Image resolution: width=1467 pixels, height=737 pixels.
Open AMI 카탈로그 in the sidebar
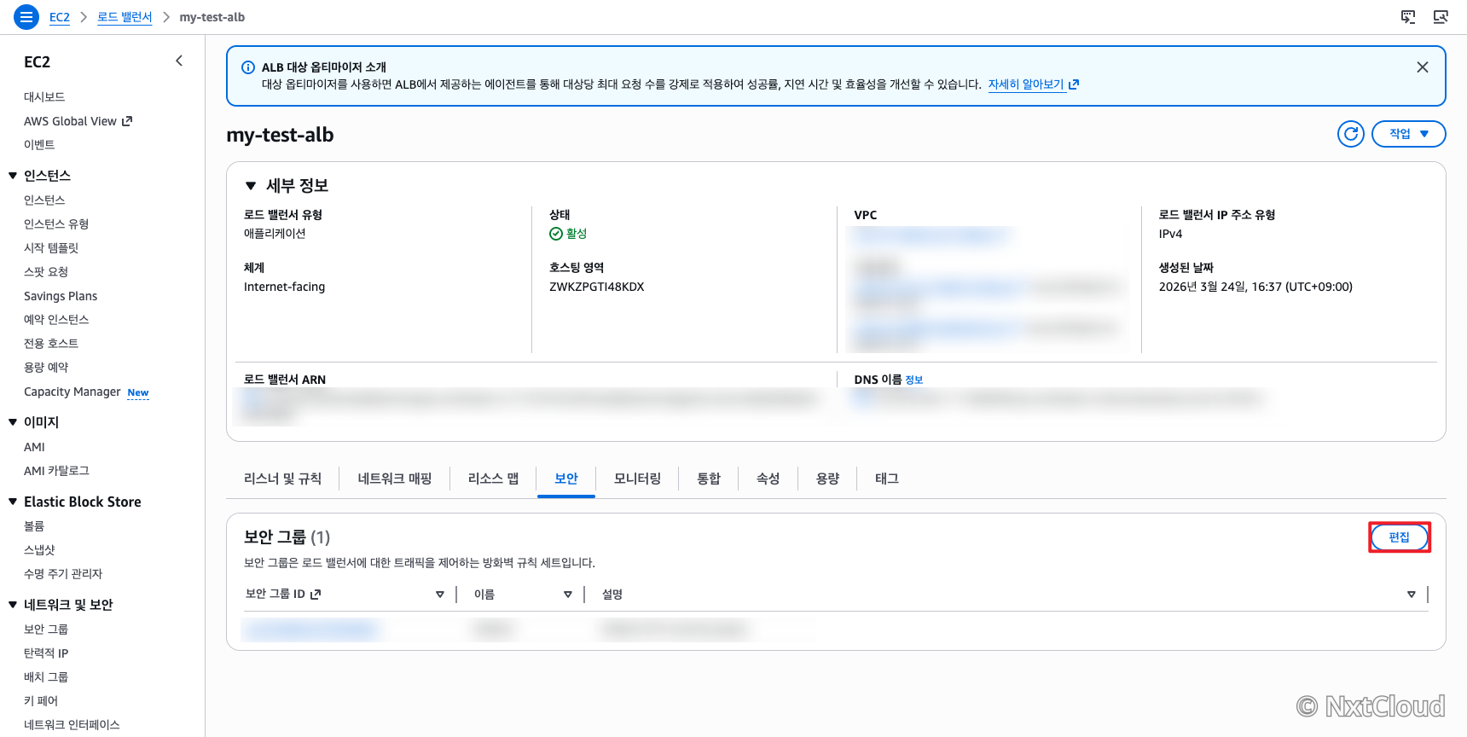(x=56, y=471)
